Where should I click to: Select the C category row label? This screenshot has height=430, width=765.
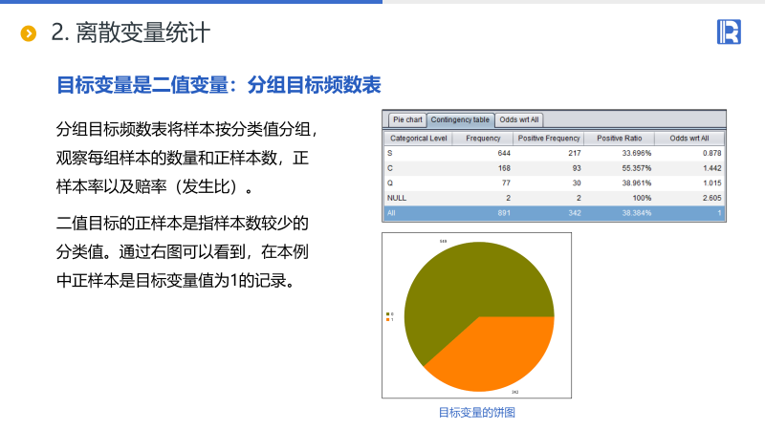coord(390,168)
